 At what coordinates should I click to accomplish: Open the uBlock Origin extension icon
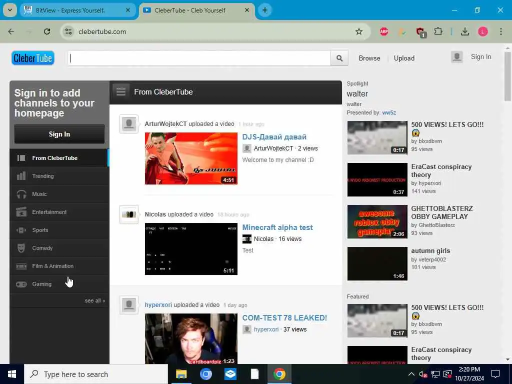pyautogui.click(x=420, y=32)
